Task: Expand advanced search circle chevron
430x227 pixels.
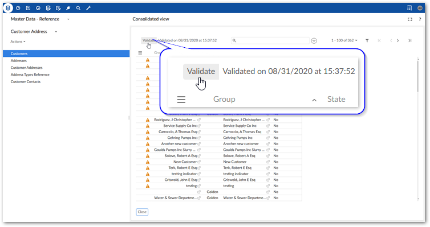Action: pyautogui.click(x=314, y=41)
